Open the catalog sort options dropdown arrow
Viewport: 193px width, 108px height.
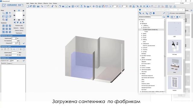pyautogui.click(x=174, y=17)
